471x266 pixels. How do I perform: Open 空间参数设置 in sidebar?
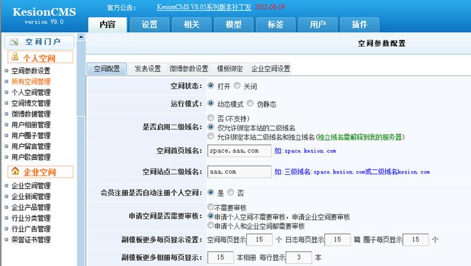click(x=31, y=71)
